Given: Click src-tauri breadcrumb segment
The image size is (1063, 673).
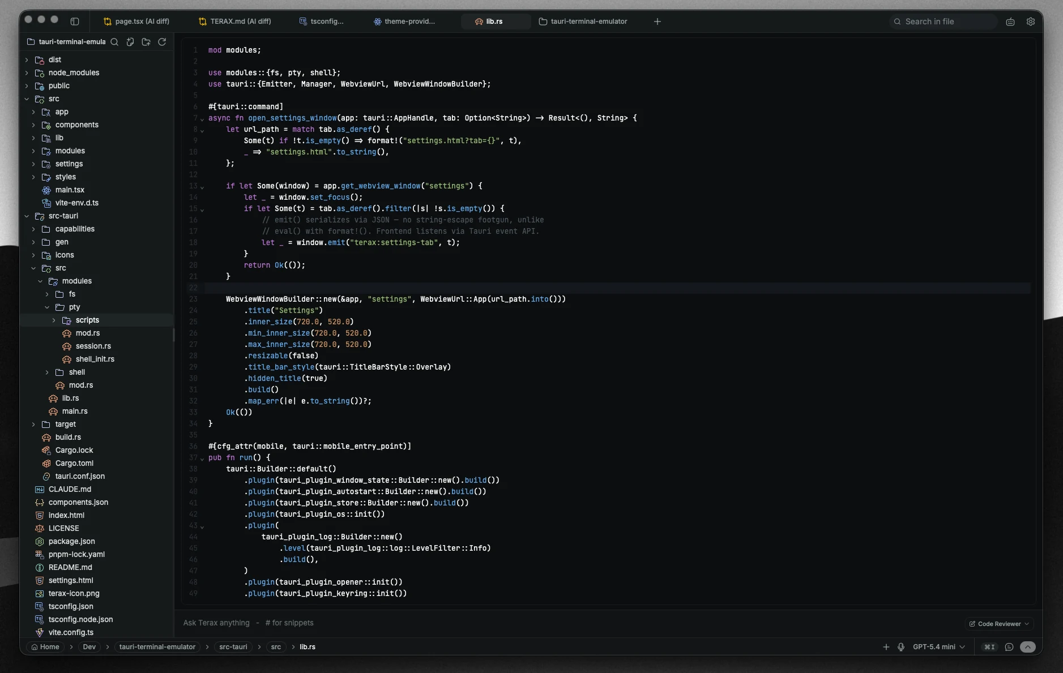Looking at the screenshot, I should coord(233,647).
